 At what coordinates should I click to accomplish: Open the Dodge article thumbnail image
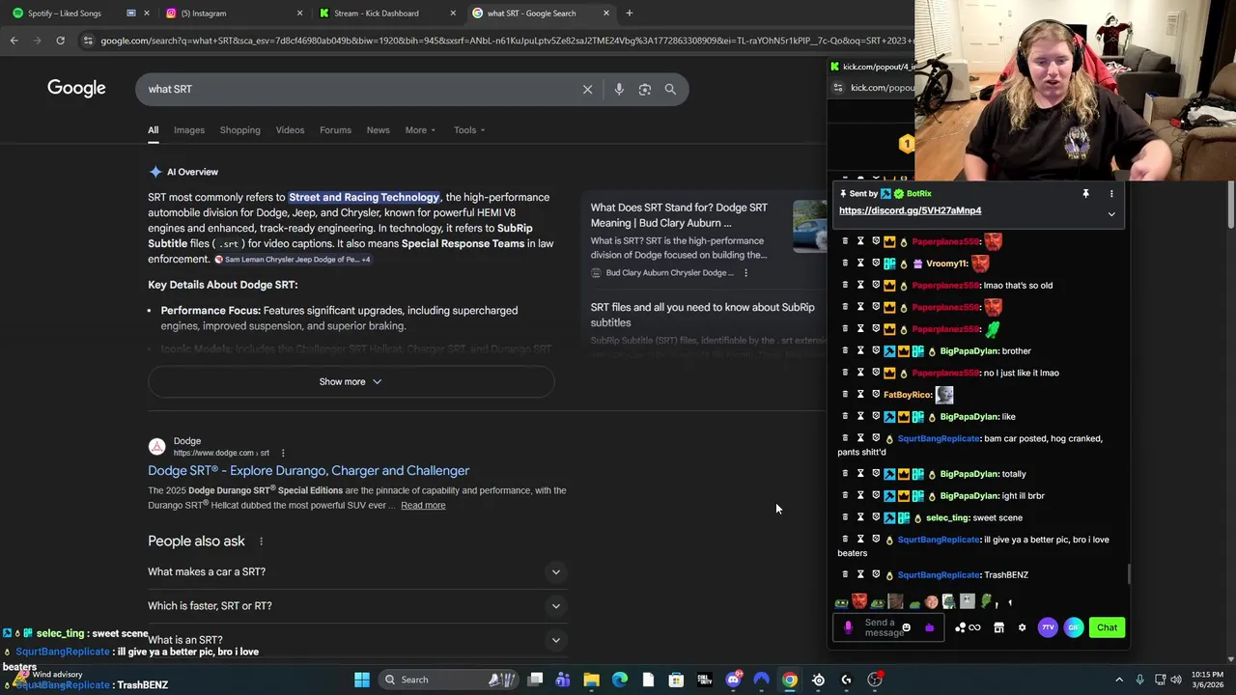coord(810,226)
